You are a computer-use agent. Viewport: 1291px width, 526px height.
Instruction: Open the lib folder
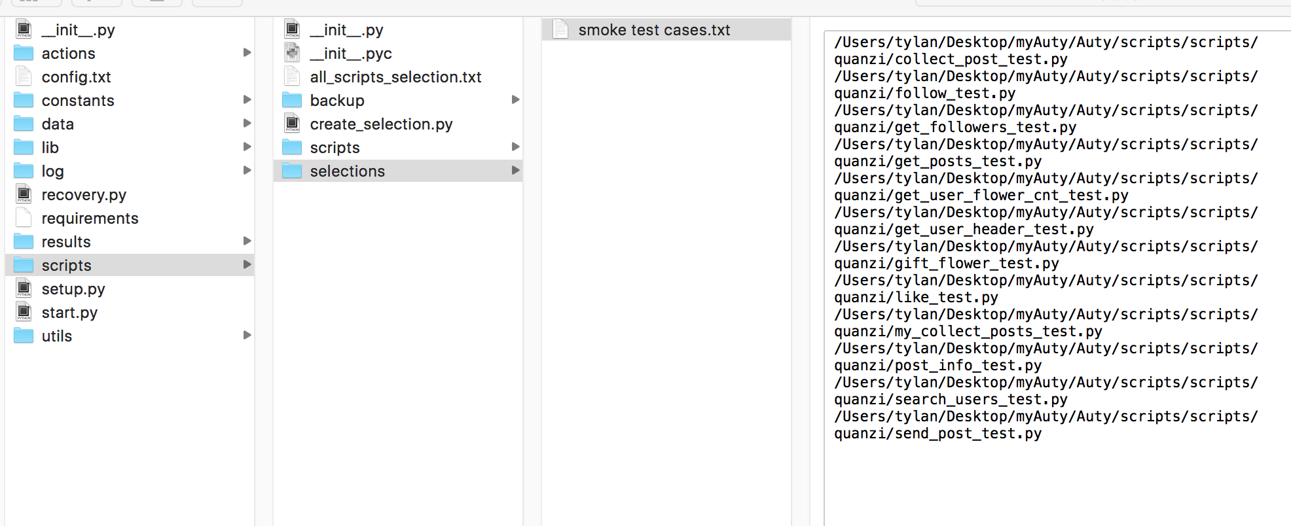coord(50,148)
